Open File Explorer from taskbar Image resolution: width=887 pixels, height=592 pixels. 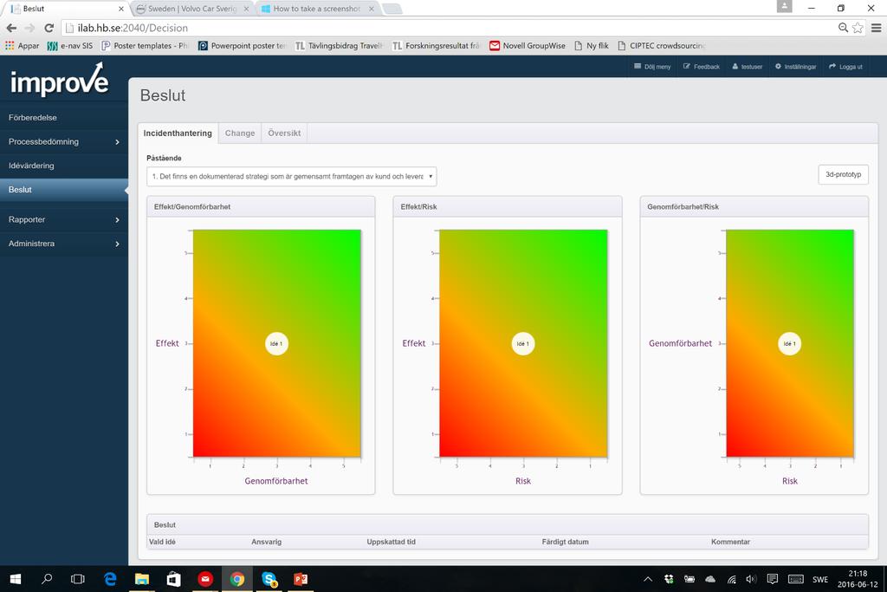coord(141,578)
